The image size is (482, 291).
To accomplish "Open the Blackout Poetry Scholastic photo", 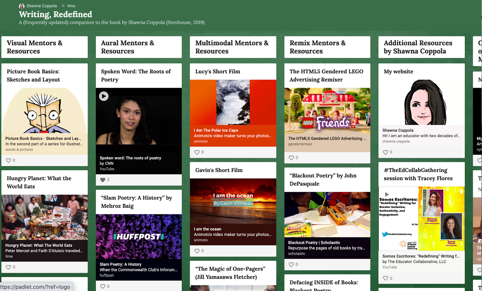I will coord(327,215).
